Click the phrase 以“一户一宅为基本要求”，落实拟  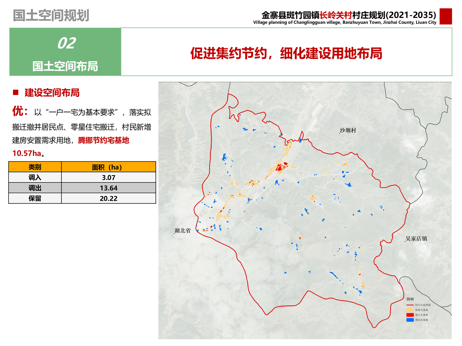[x=93, y=112]
